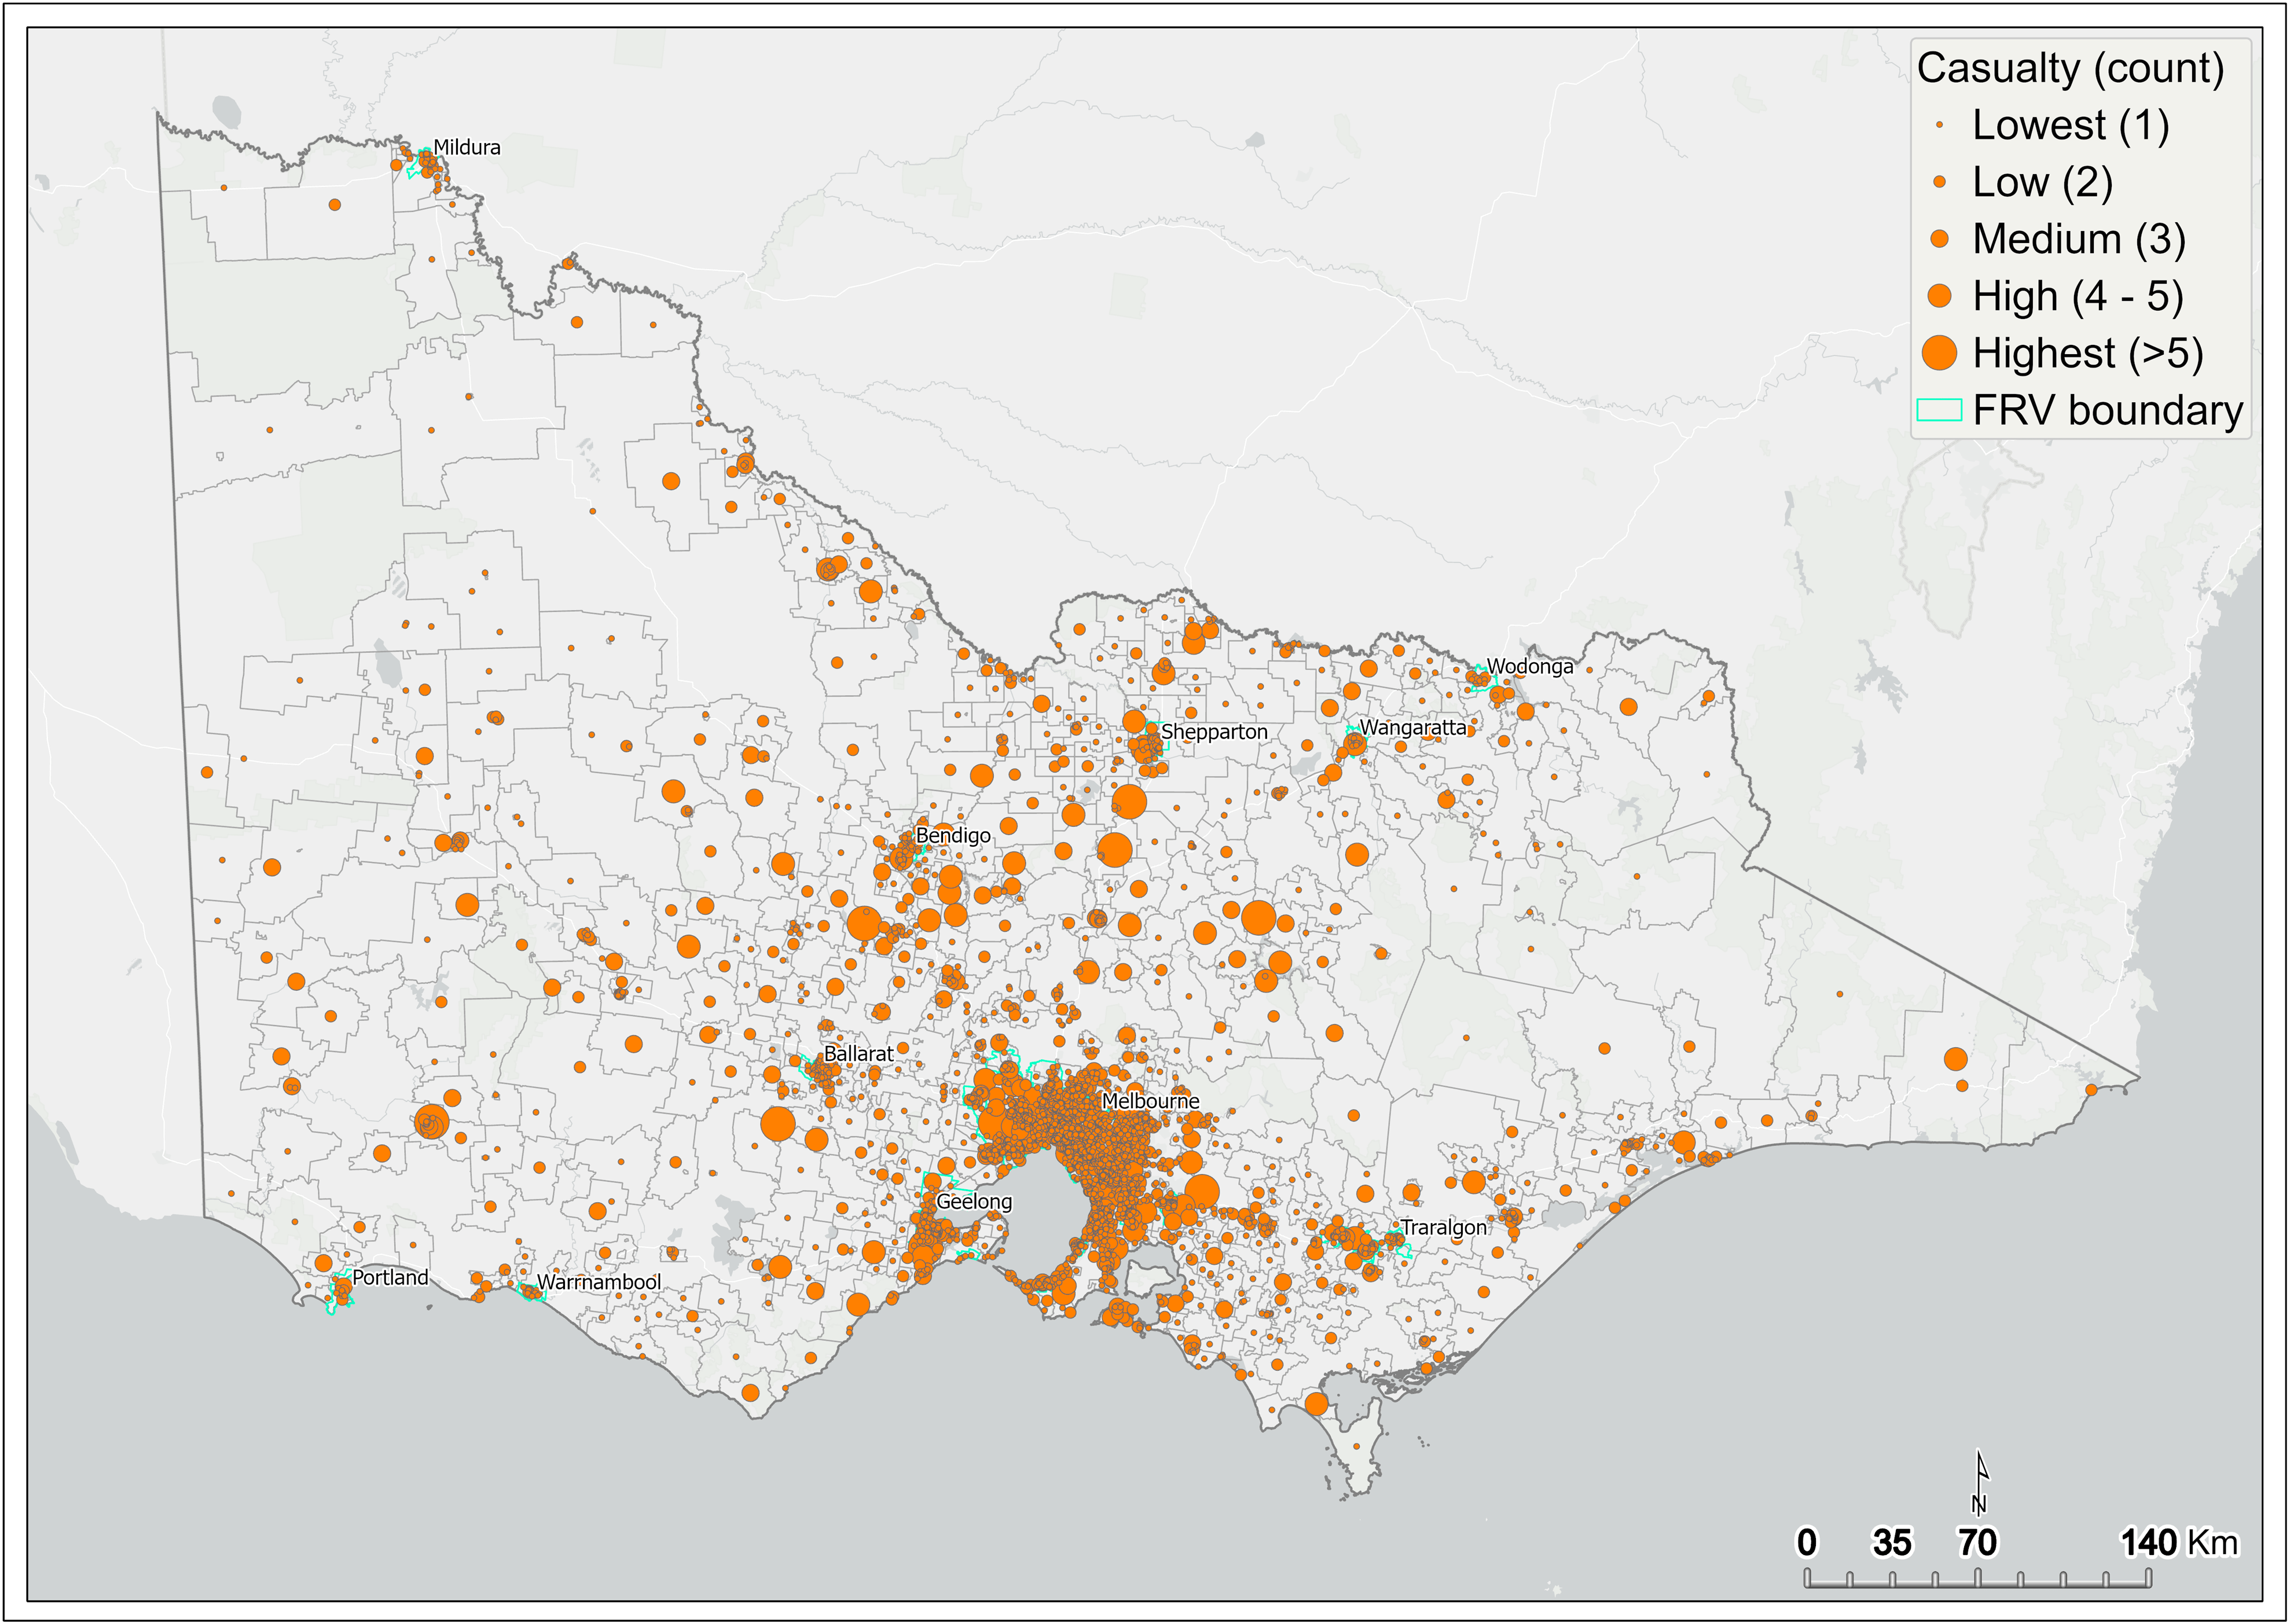
Task: Click the High (4 - 5) legend circle
Action: [1939, 296]
